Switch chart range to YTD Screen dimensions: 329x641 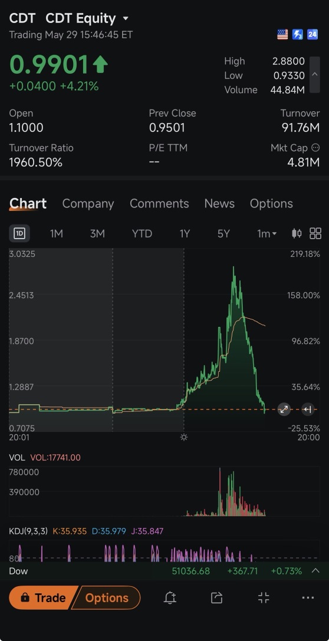[142, 233]
